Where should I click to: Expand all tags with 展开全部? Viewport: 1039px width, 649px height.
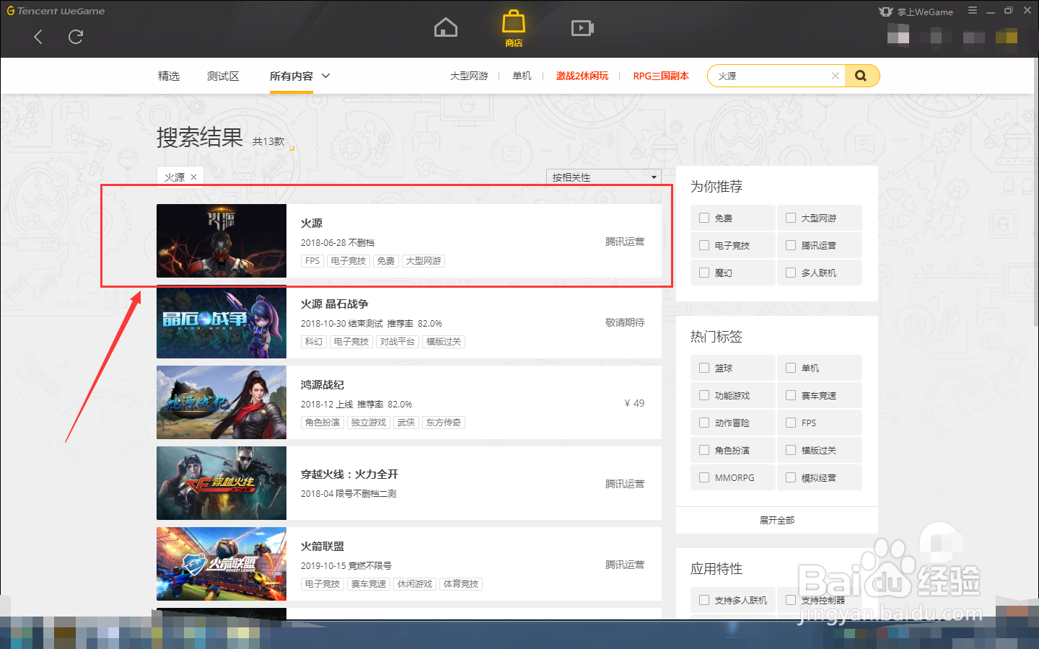point(777,520)
